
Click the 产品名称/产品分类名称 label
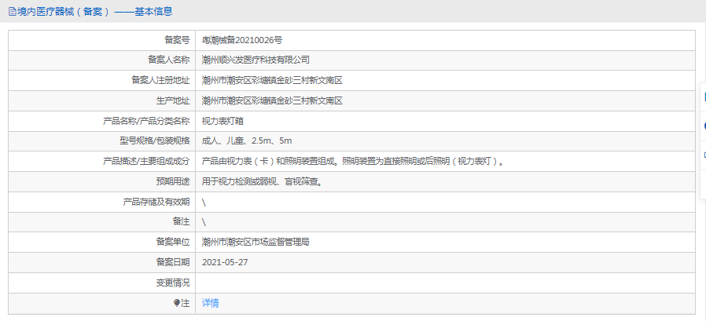[x=146, y=121]
